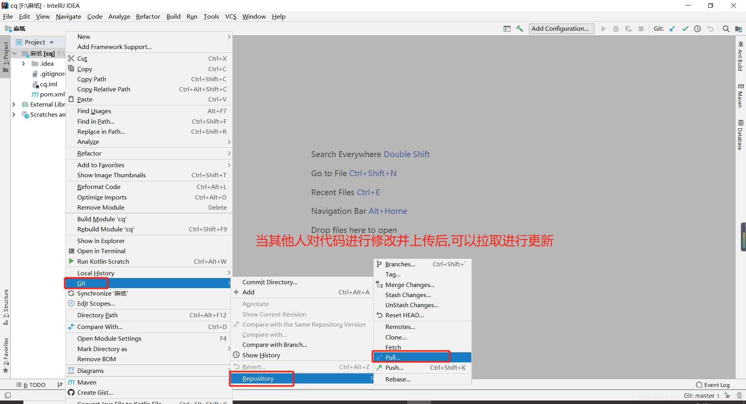Click Create Gist... entry

[x=149, y=393]
